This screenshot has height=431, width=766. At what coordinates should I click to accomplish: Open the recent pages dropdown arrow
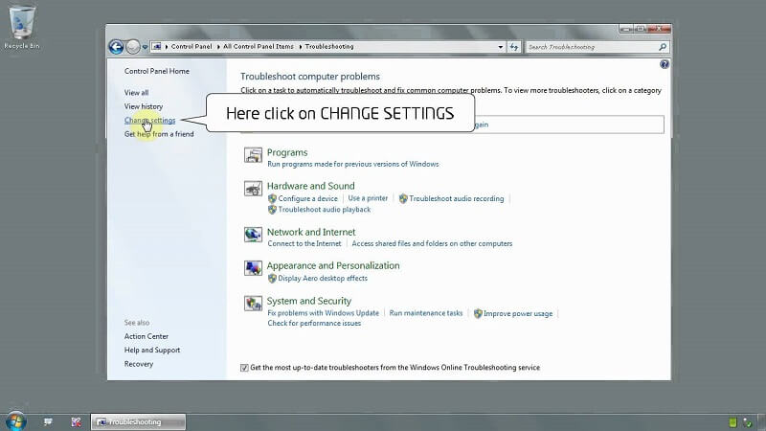(x=146, y=47)
